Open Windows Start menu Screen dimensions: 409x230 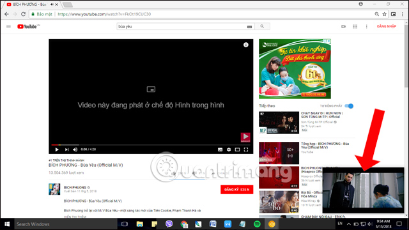tap(7, 224)
